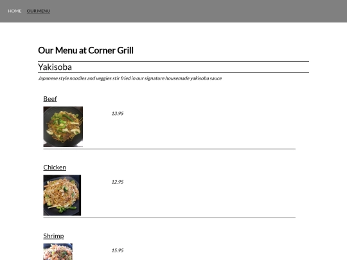The height and width of the screenshot is (260, 347).
Task: Click empty area of gray navigation bar
Action: 199,11
